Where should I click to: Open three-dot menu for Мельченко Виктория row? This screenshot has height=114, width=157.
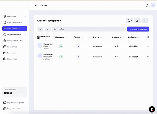tap(147, 56)
